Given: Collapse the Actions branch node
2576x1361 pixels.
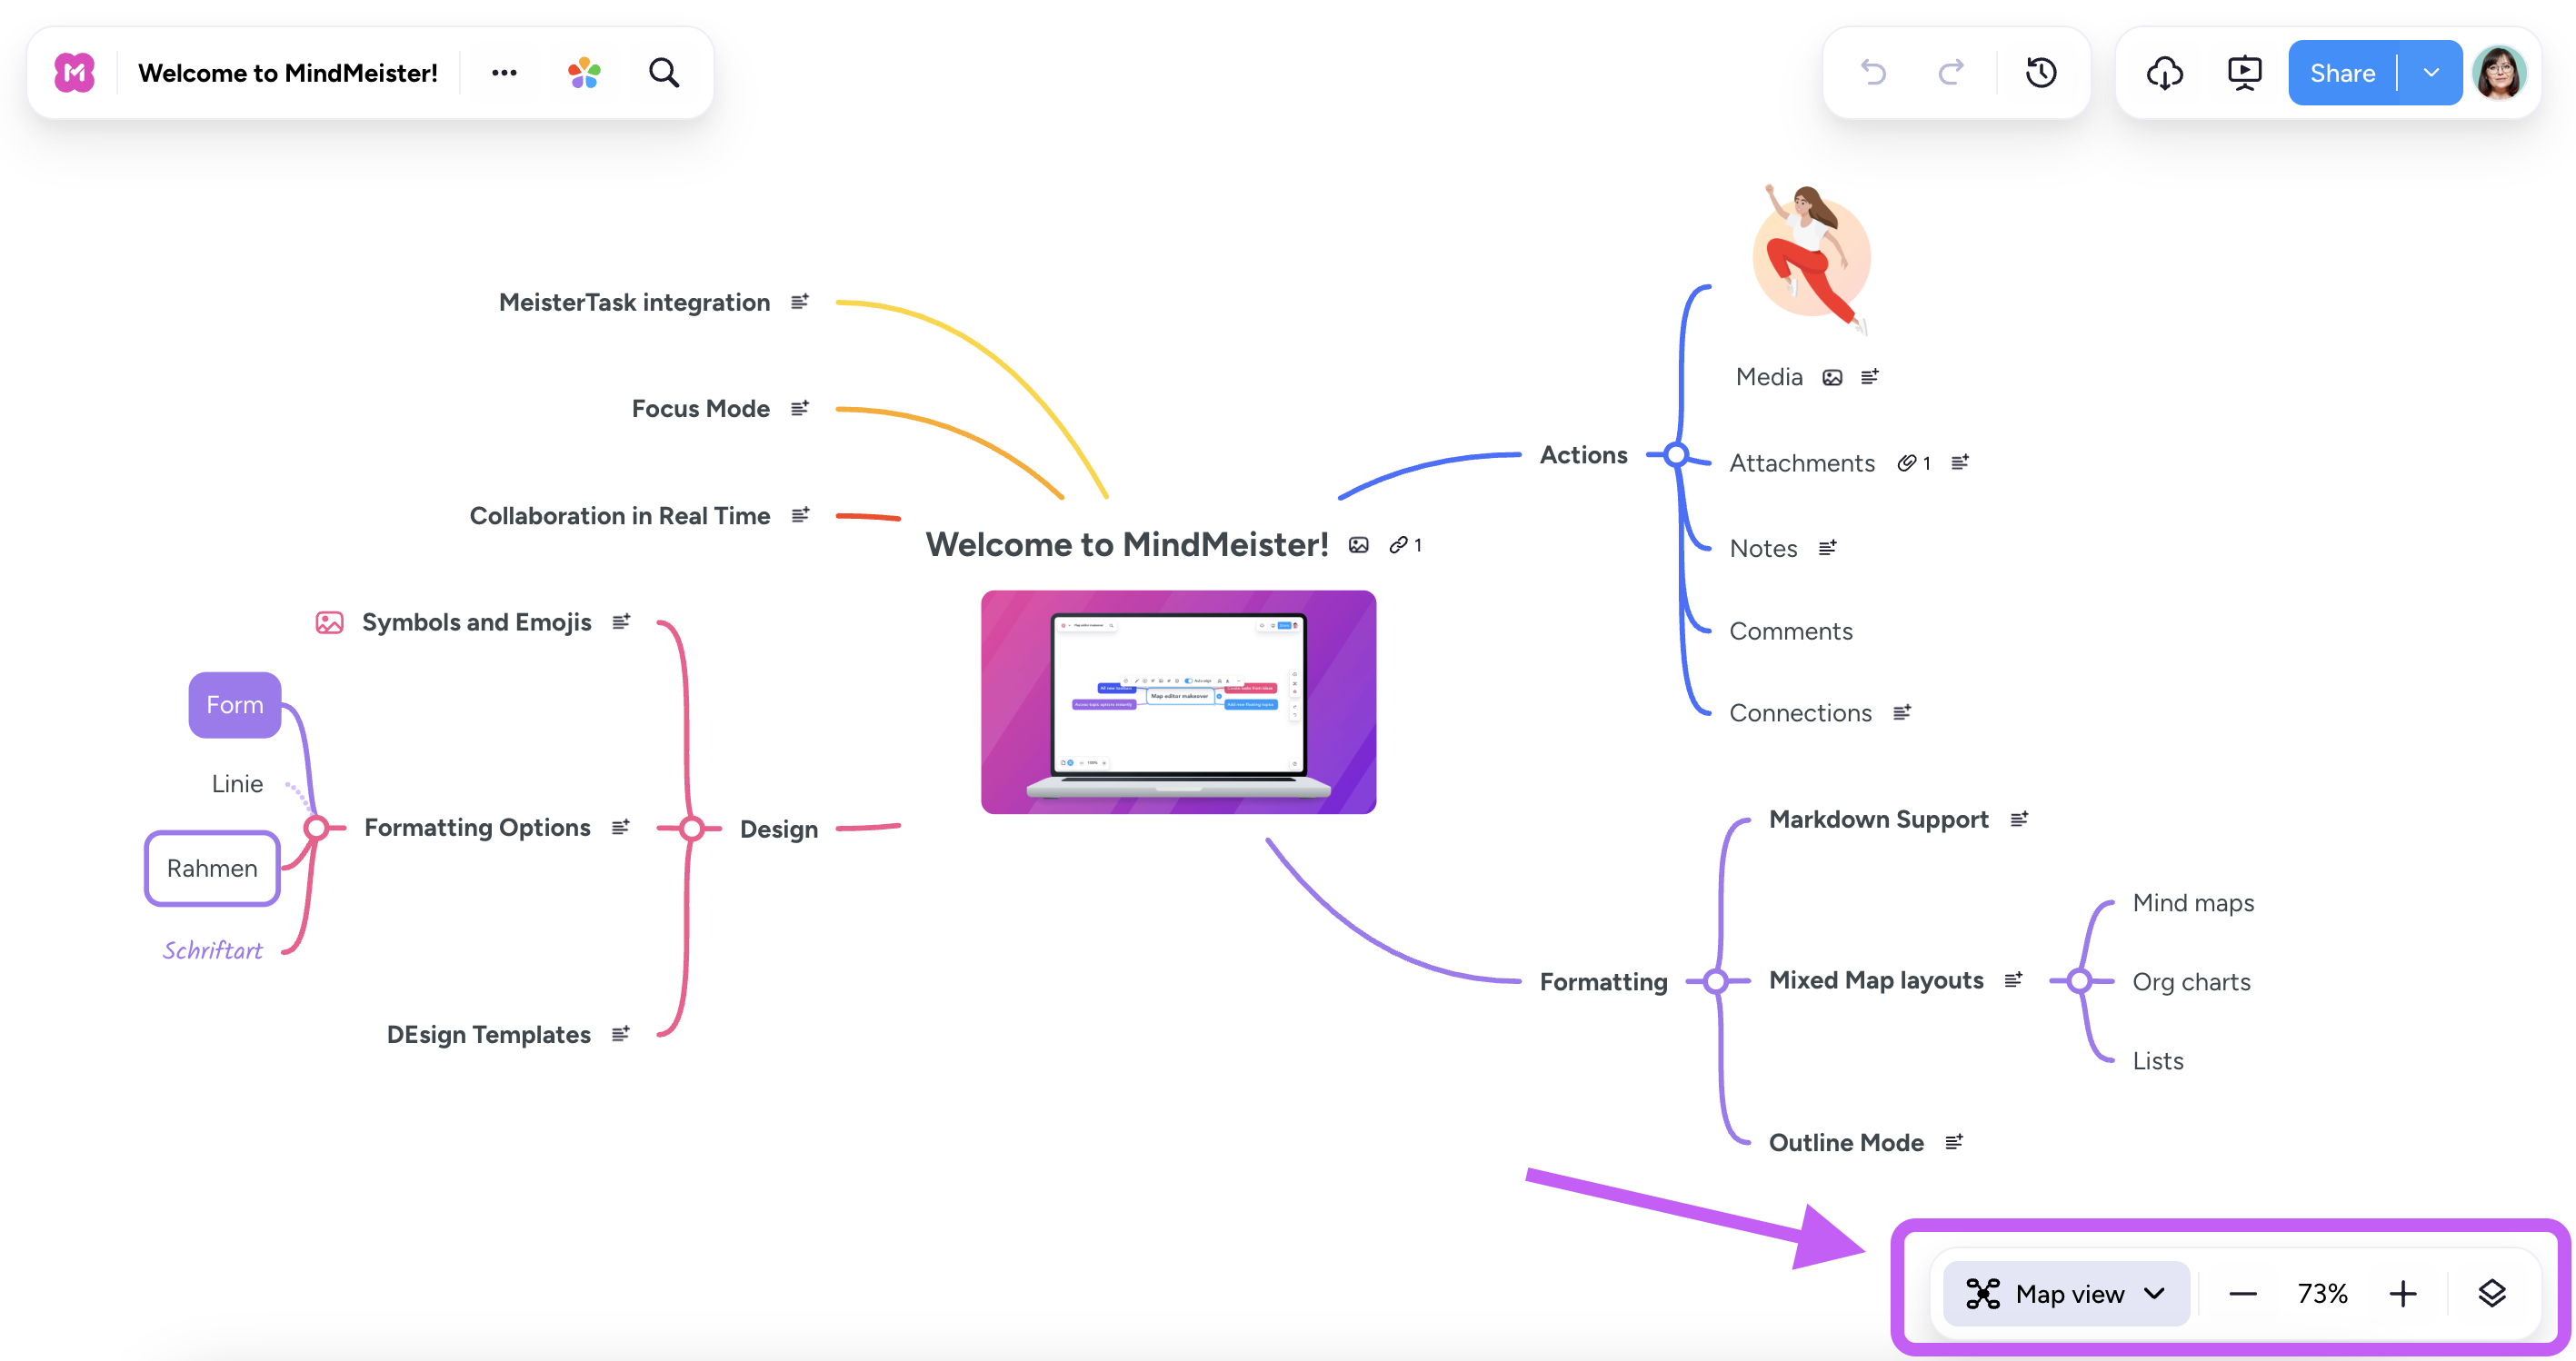Looking at the screenshot, I should 1677,456.
